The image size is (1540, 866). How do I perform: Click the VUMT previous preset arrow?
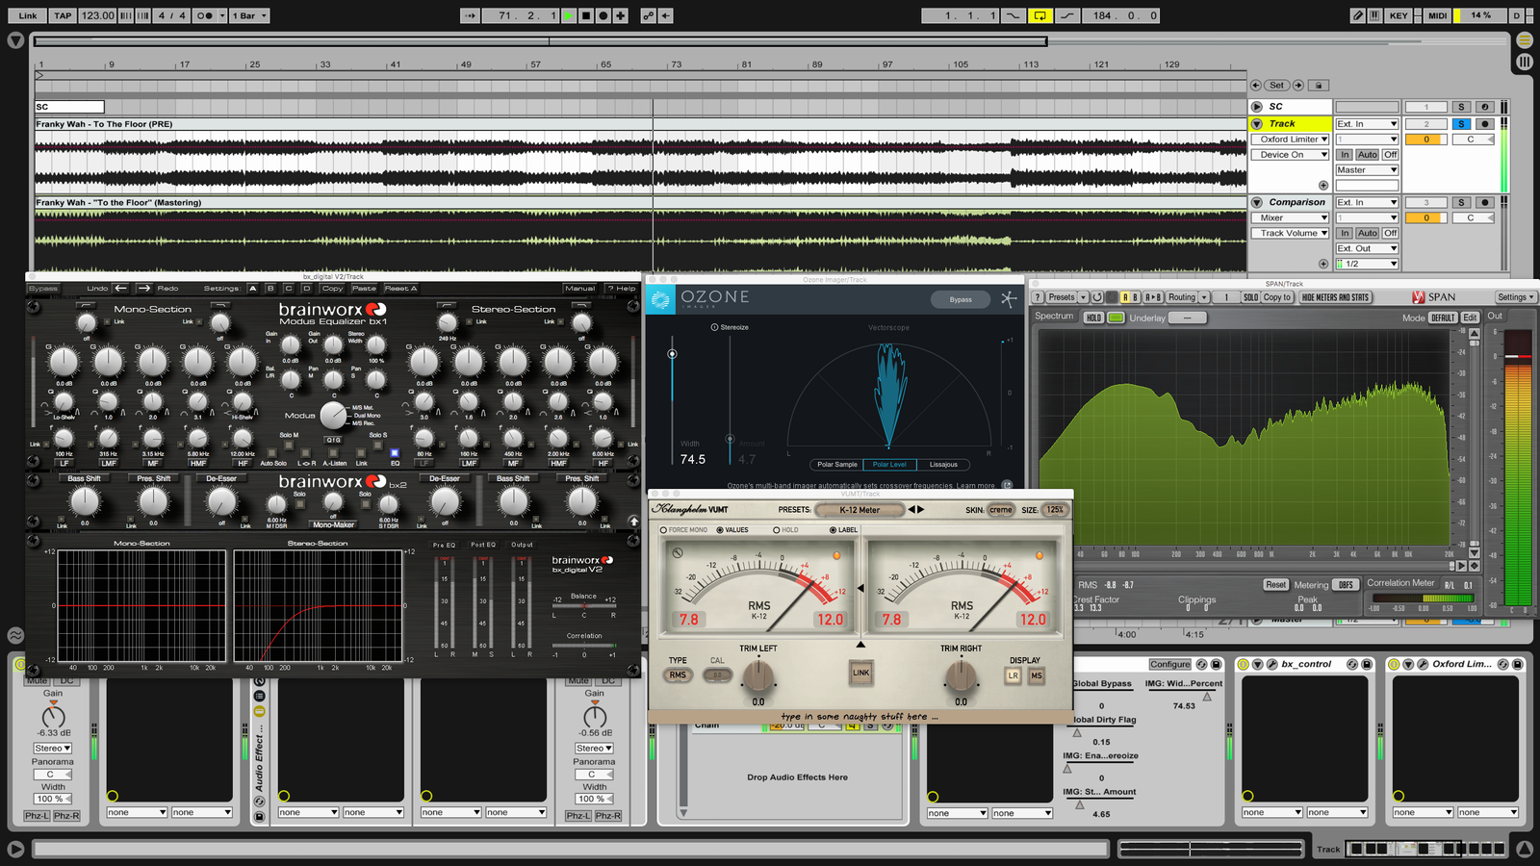[x=911, y=509]
